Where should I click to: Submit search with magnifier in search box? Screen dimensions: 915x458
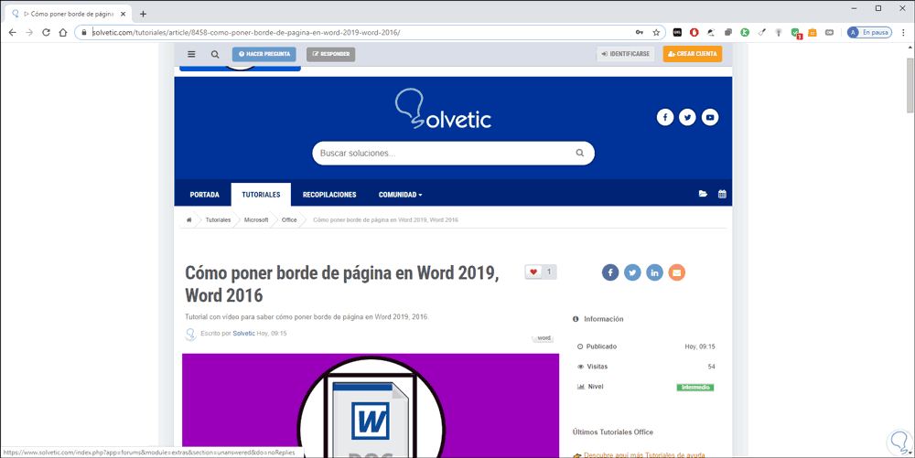pyautogui.click(x=580, y=154)
